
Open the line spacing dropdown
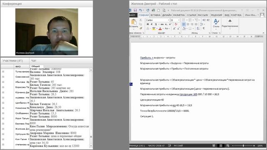click(202, 24)
